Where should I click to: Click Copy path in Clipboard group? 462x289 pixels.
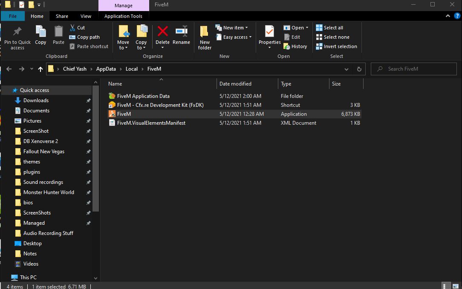click(84, 37)
